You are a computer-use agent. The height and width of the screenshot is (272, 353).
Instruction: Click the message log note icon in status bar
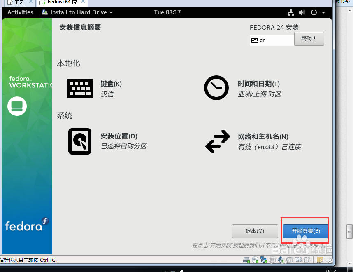click(320, 260)
